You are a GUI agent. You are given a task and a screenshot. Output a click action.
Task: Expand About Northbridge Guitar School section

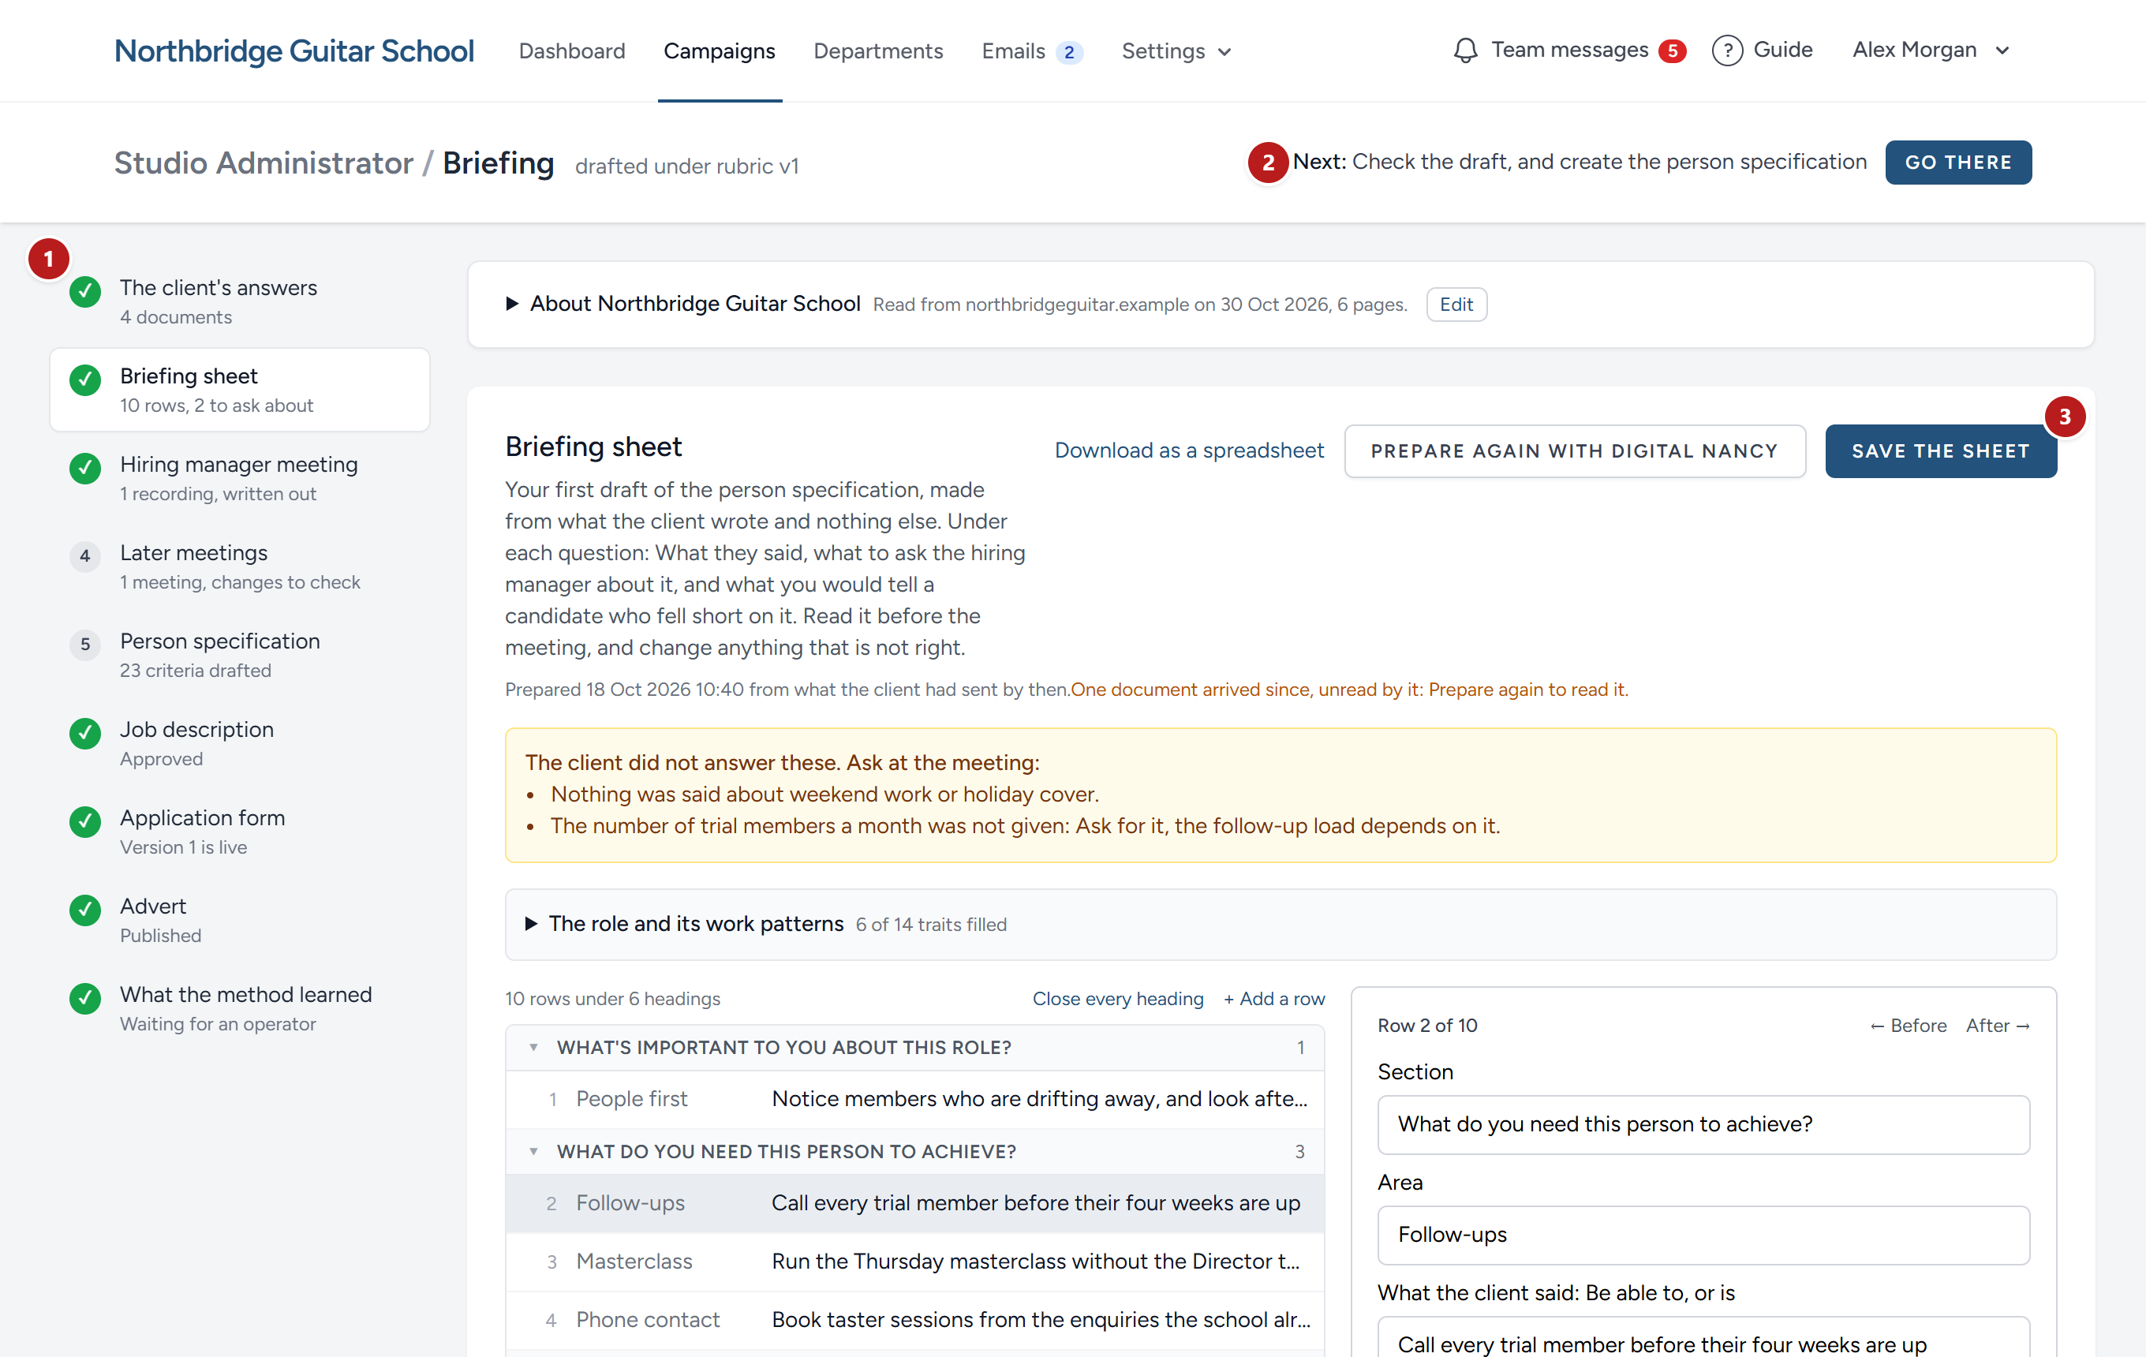click(x=511, y=304)
